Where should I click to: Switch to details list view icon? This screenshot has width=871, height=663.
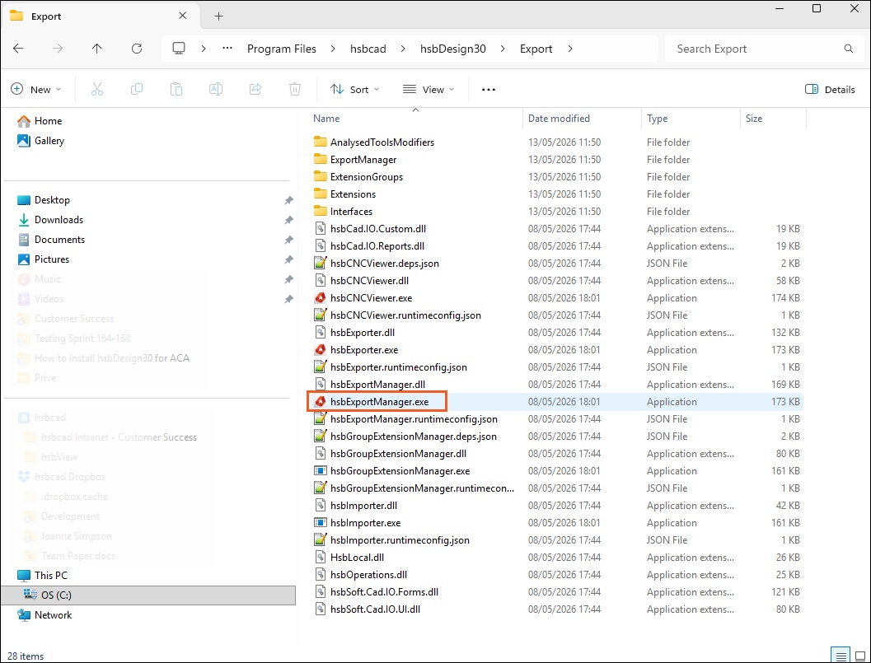click(841, 656)
